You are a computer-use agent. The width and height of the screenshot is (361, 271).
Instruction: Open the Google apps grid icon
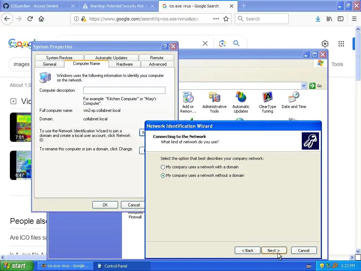(341, 43)
